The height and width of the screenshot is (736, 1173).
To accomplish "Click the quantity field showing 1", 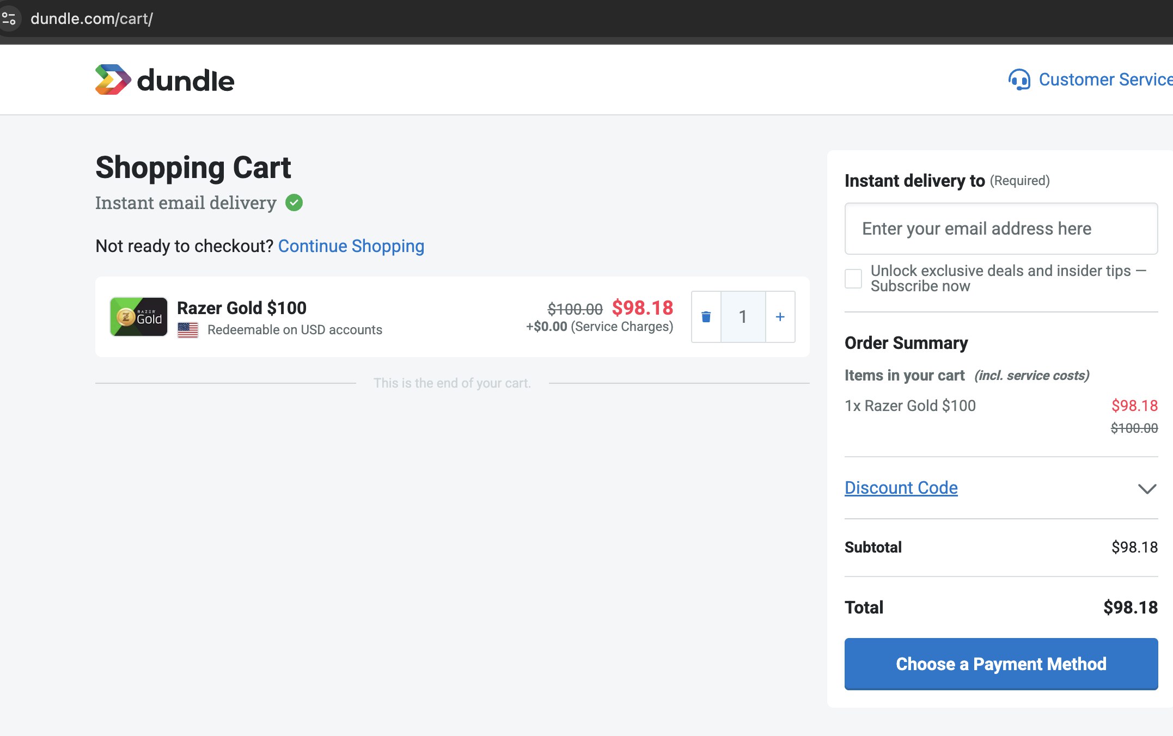I will coord(743,317).
